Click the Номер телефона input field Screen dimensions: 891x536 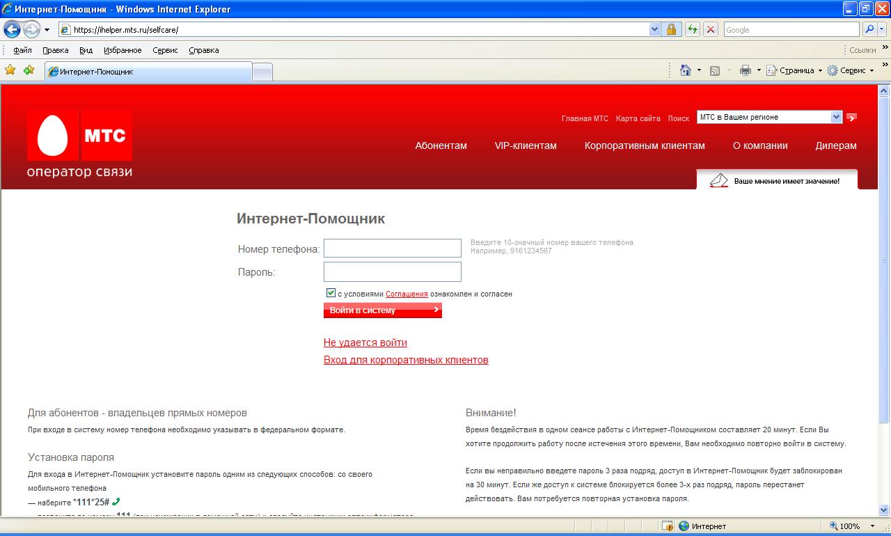point(393,249)
